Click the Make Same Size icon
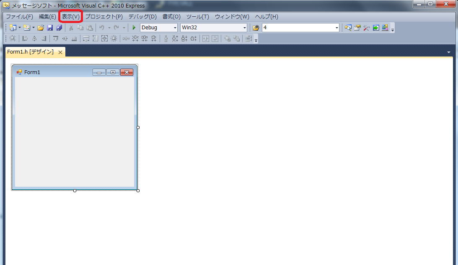The image size is (458, 265). tap(105, 39)
